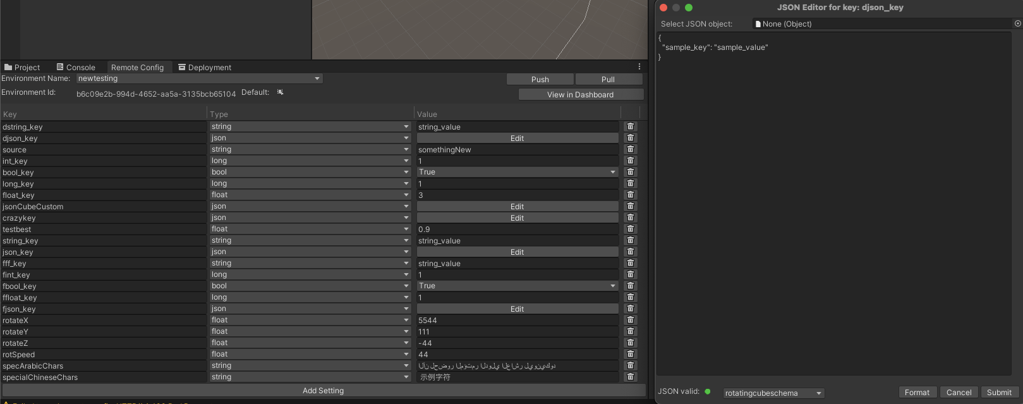1023x404 pixels.
Task: Delete the crazykey setting via trash icon
Action: (630, 217)
